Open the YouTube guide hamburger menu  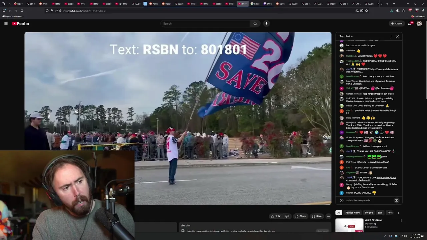6,23
